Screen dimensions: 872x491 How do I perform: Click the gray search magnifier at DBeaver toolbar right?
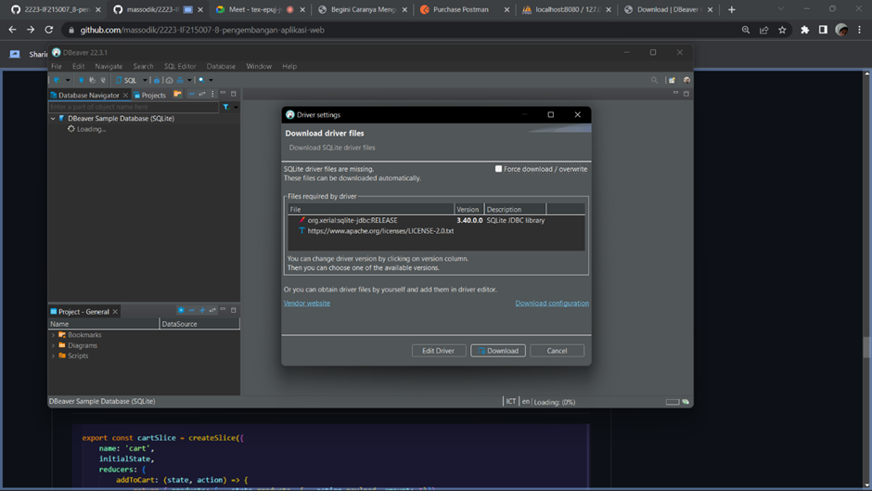pyautogui.click(x=654, y=80)
